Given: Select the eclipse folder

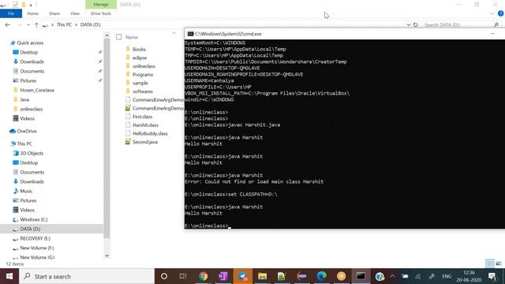Looking at the screenshot, I should point(140,58).
